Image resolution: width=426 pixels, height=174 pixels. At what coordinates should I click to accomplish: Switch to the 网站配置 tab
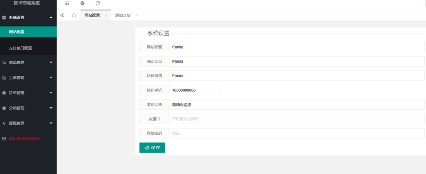tap(95, 15)
